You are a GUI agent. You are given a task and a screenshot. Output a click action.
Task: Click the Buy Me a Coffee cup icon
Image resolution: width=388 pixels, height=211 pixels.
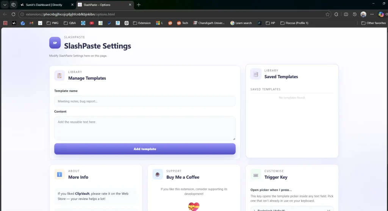[x=158, y=174]
